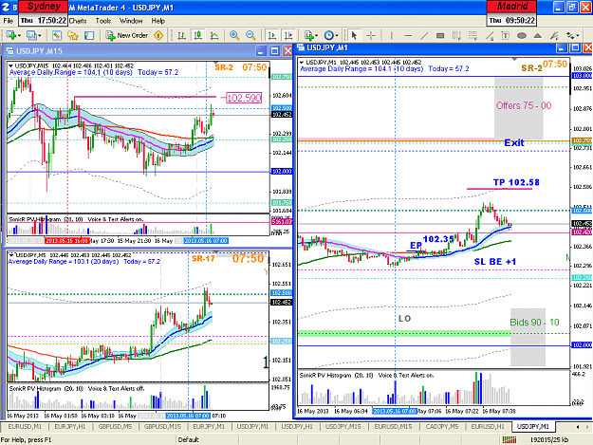Zoom out the chart with magnifier minus

(x=250, y=35)
